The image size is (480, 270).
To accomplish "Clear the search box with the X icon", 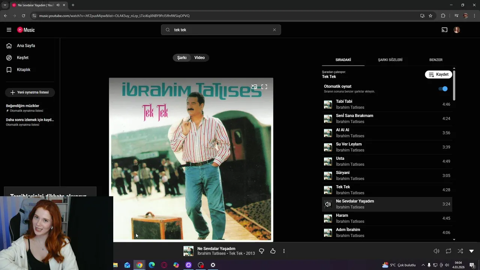I will (274, 30).
